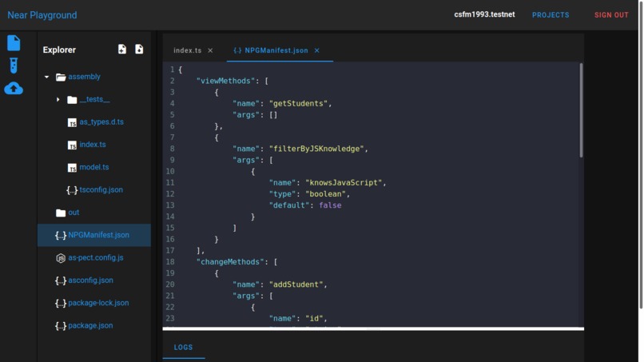Select the assembly folder
Viewport: 644px width, 362px height.
tap(84, 77)
